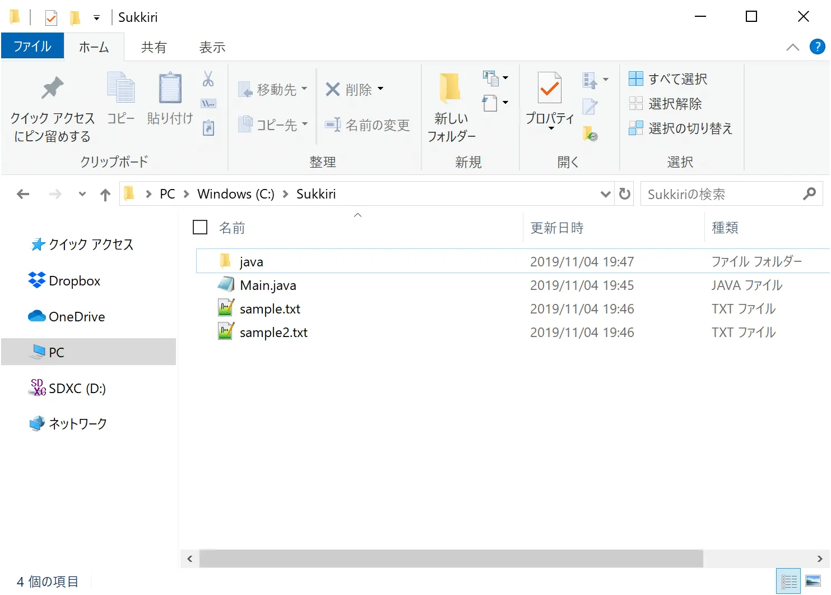Expand the Delete dropdown arrow
Viewport: 831px width, 595px height.
point(380,89)
